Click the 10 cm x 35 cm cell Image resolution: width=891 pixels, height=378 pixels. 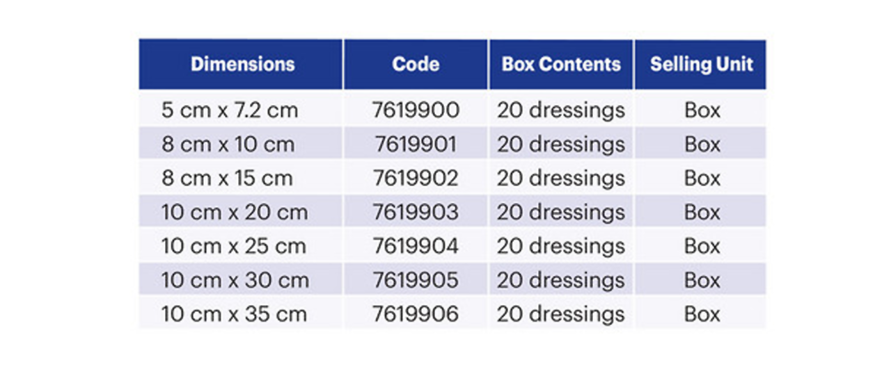click(234, 314)
